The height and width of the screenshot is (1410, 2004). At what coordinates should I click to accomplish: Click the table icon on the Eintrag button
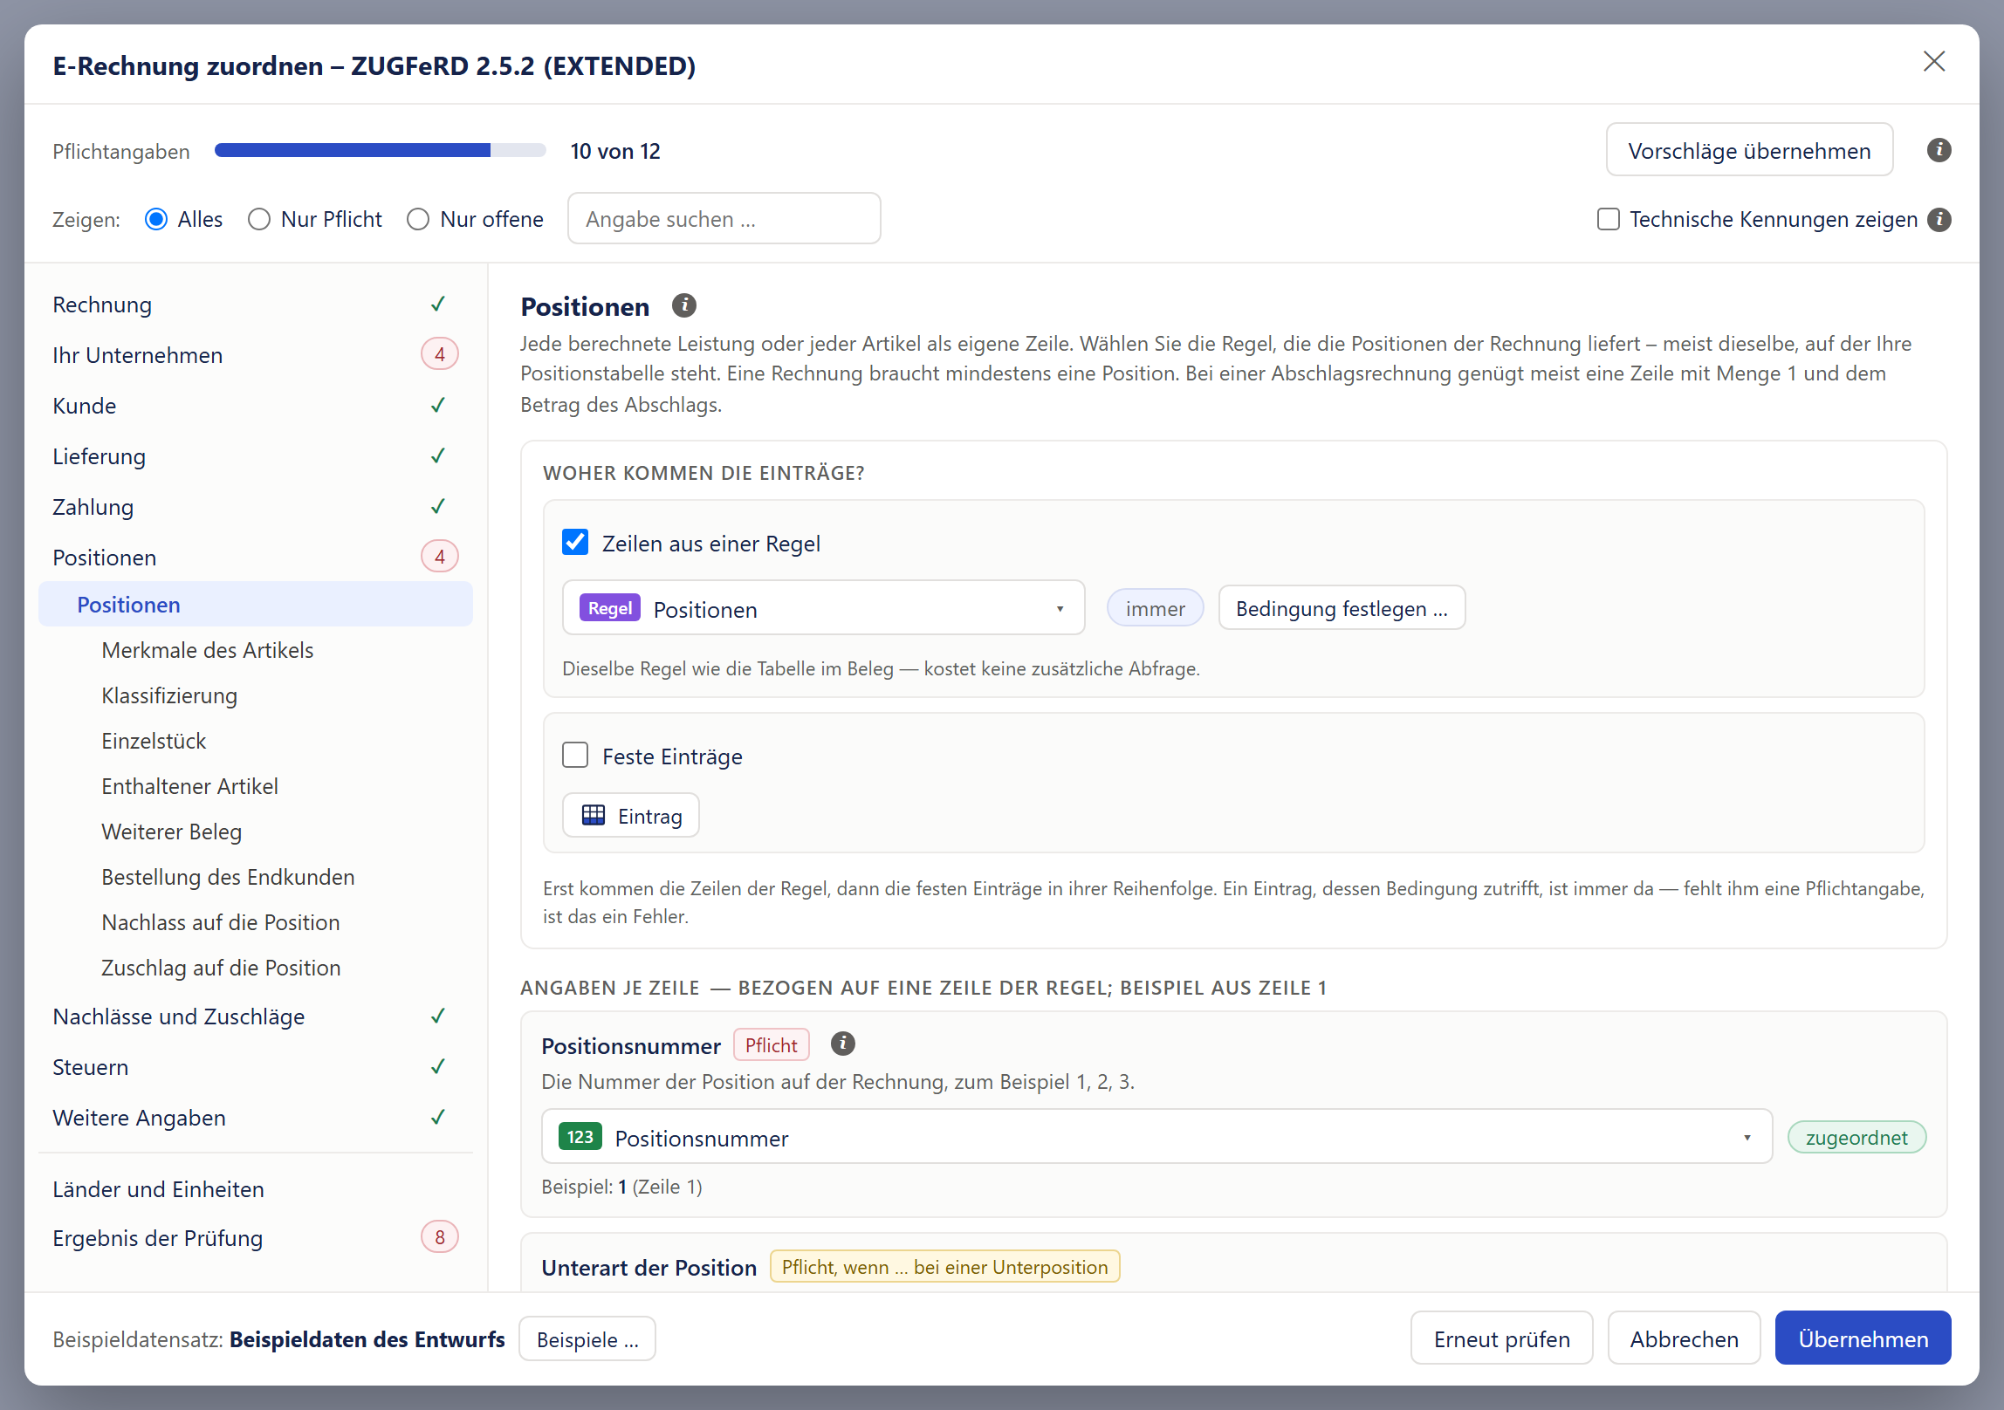point(594,815)
